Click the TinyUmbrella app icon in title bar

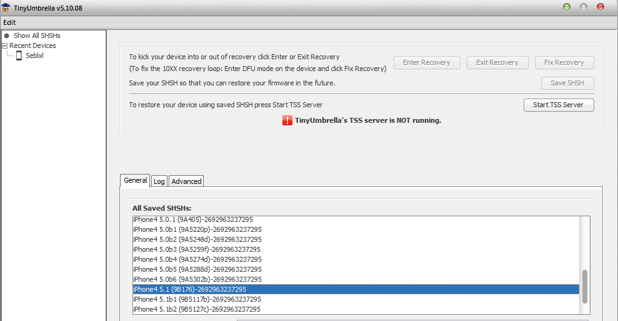[x=6, y=7]
